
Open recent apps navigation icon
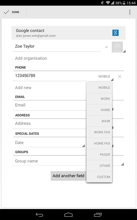(98, 214)
